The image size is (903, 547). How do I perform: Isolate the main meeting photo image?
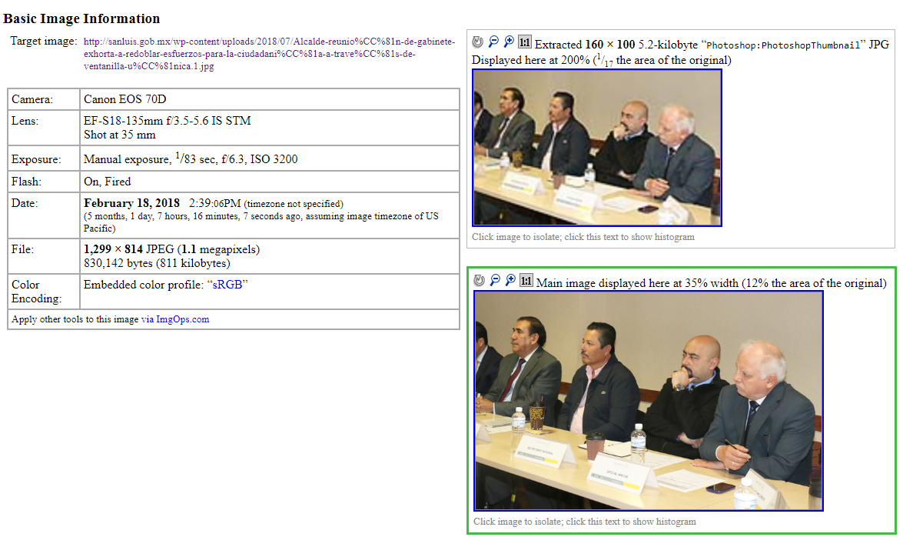pyautogui.click(x=649, y=401)
